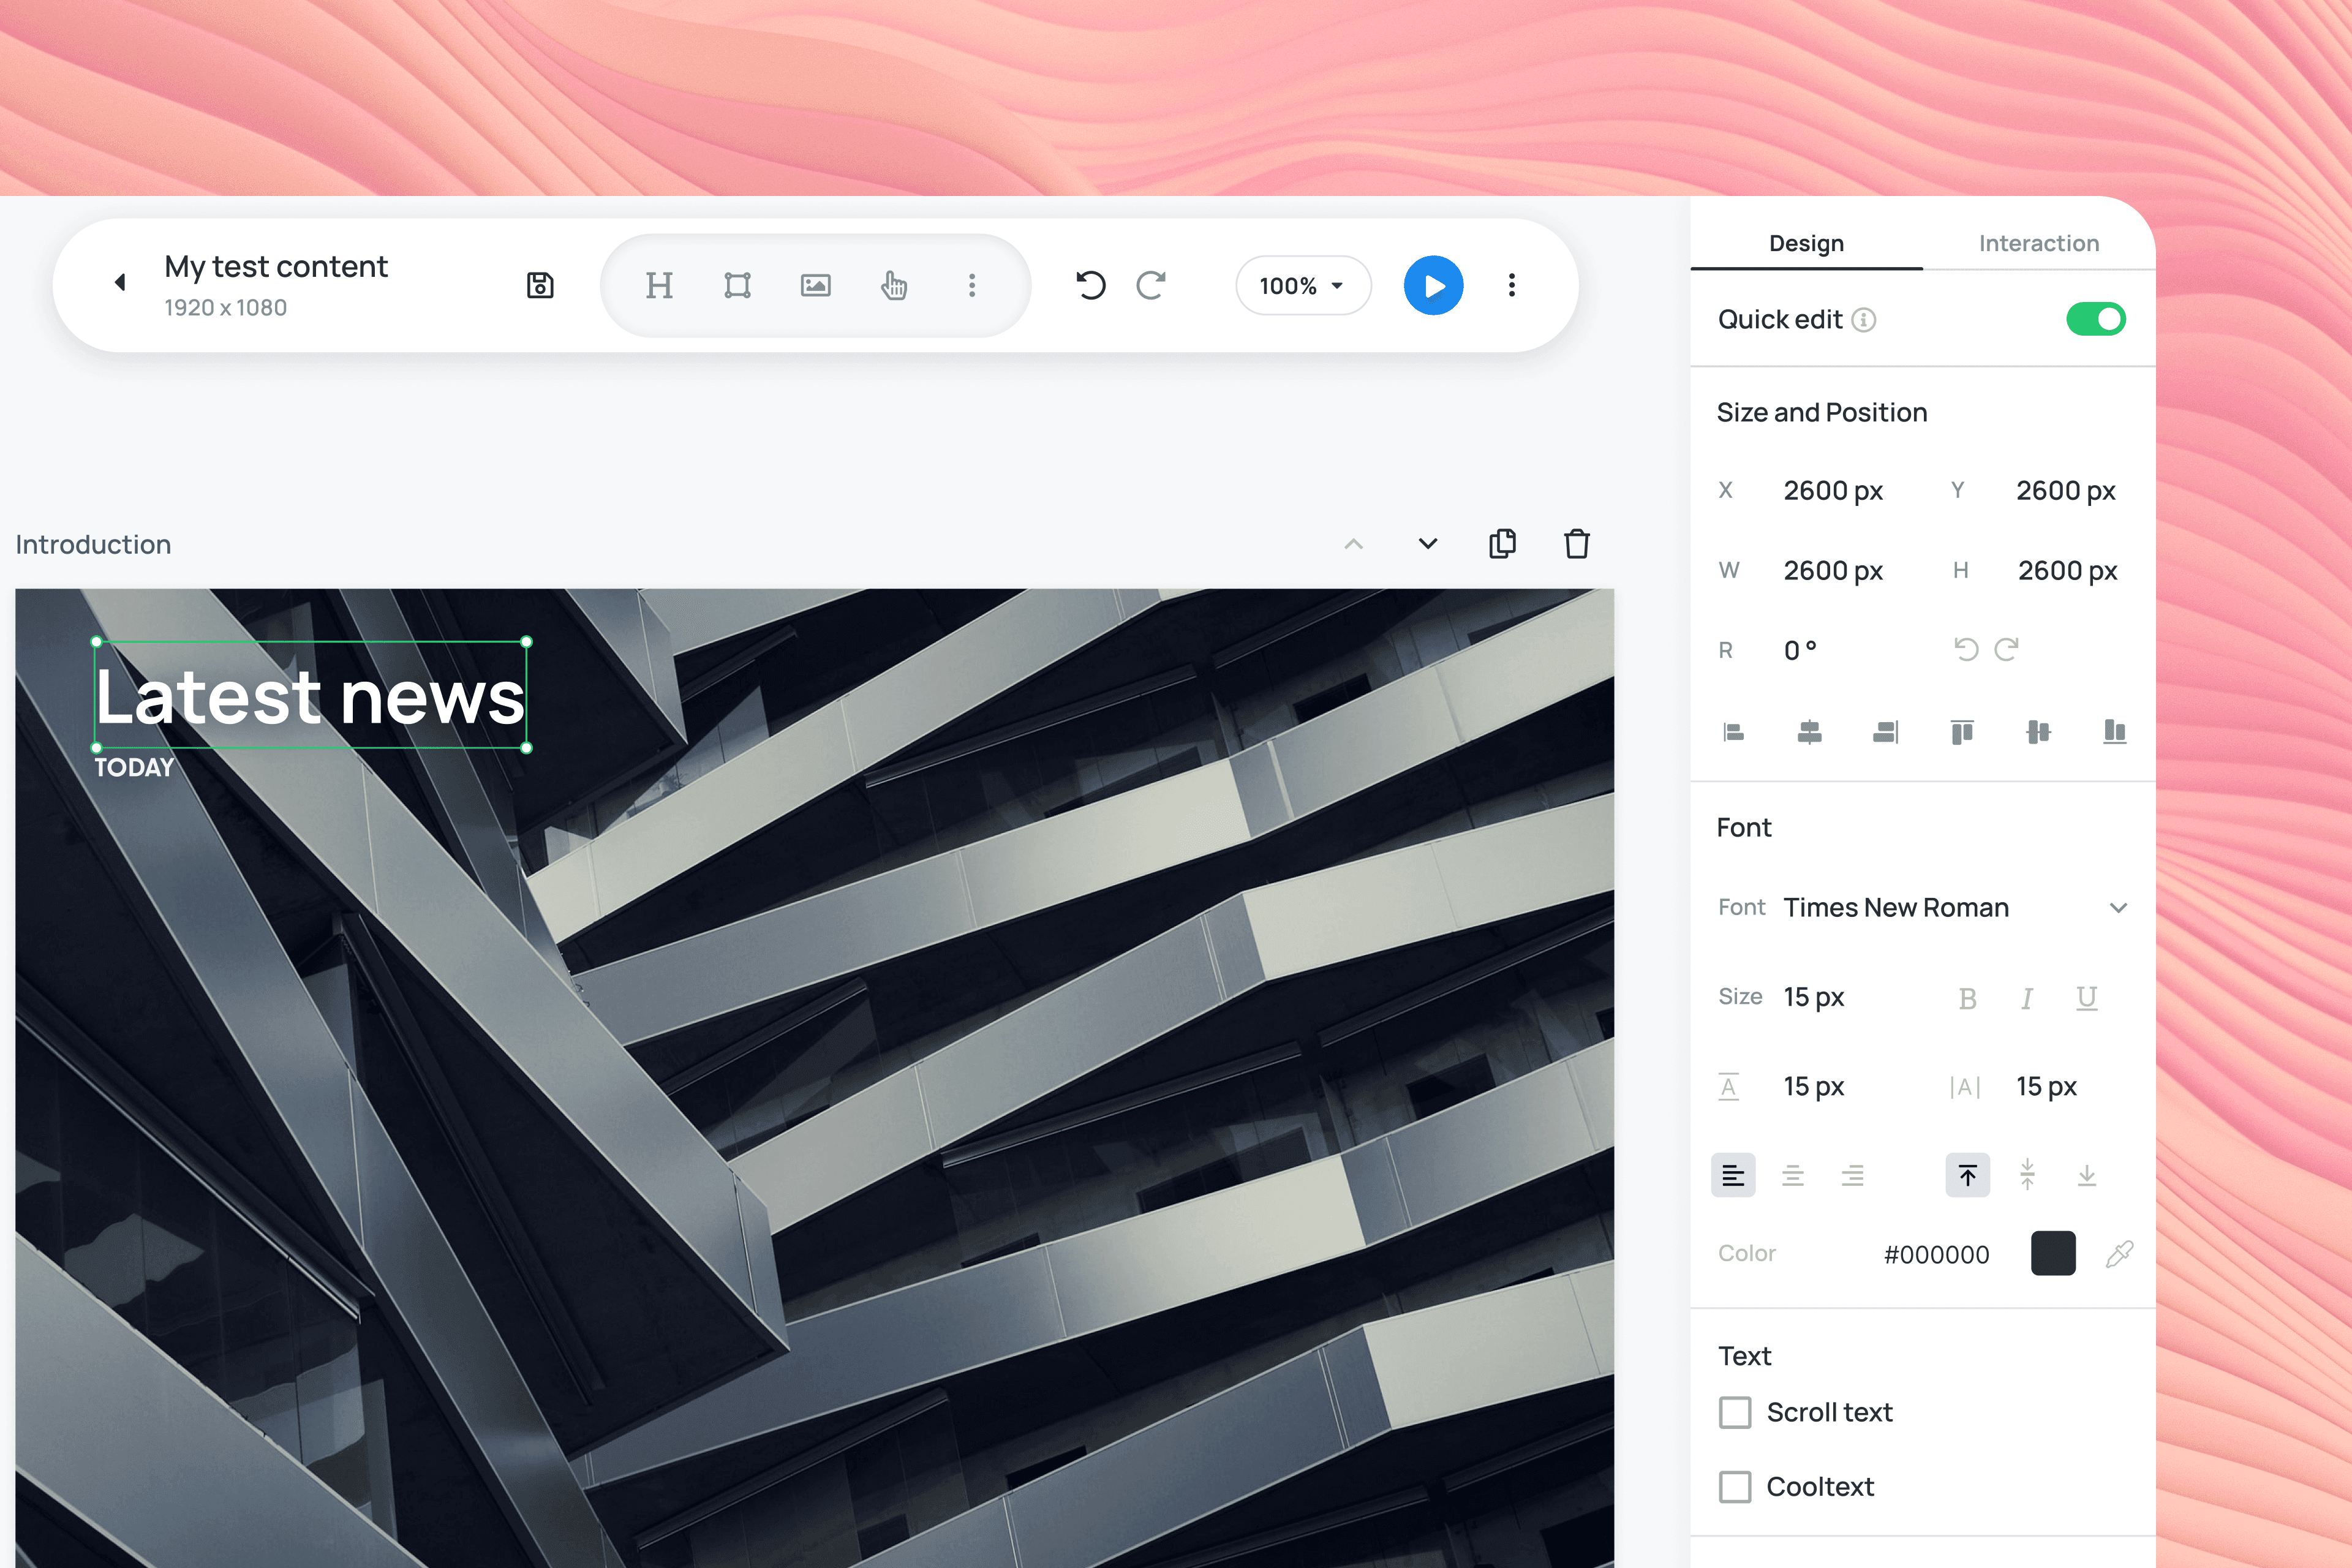Insert image using picture icon
Image resolution: width=2352 pixels, height=1568 pixels.
pos(815,286)
